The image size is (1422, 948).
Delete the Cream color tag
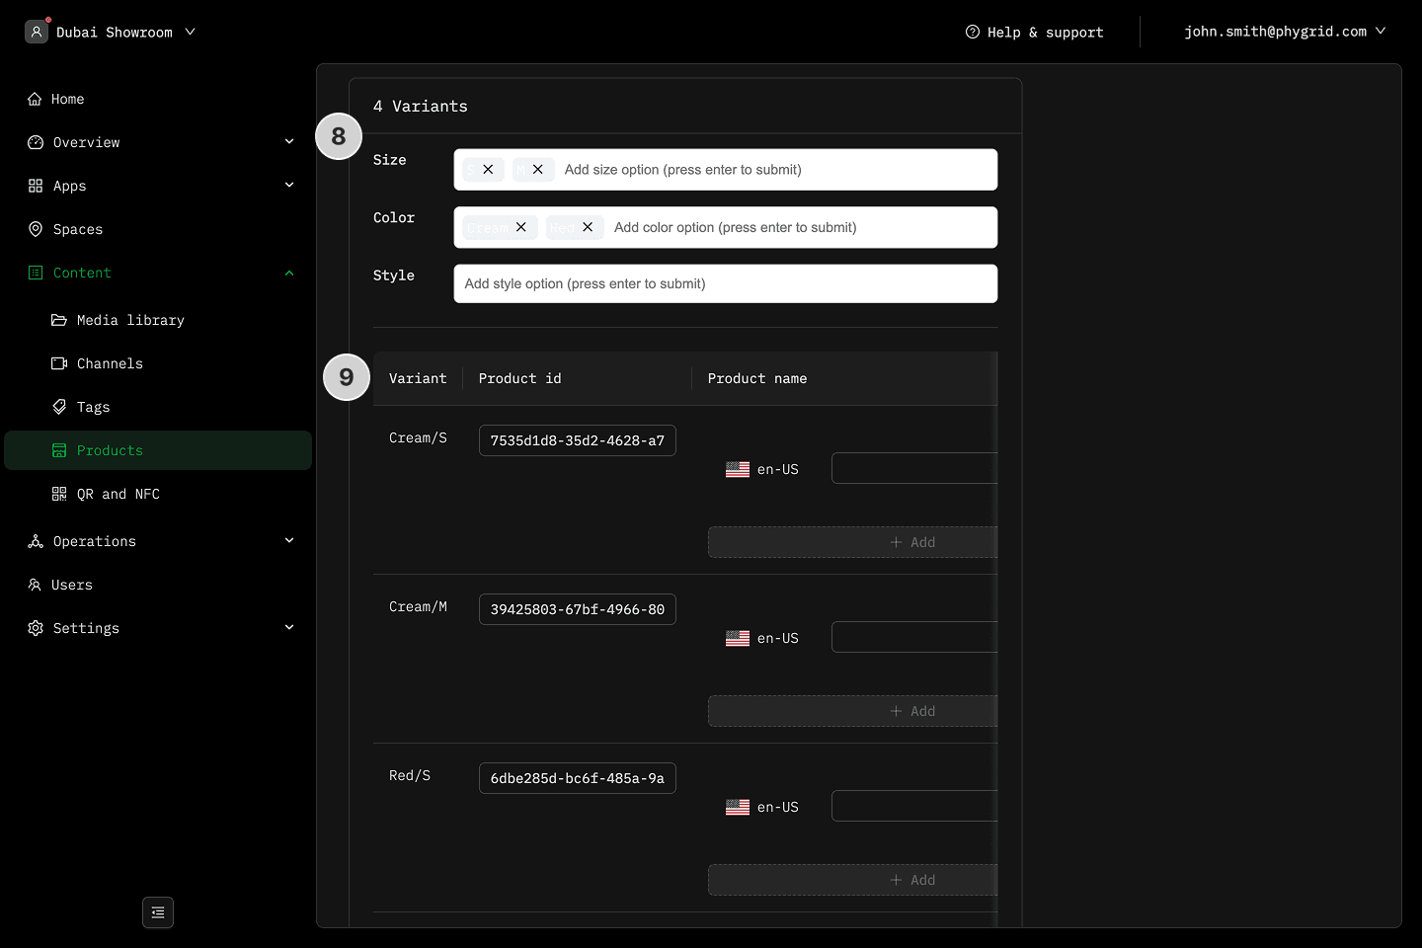521,227
